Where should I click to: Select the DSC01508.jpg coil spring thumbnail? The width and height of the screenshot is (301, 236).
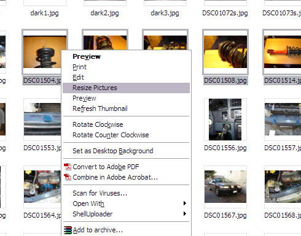pos(225,51)
